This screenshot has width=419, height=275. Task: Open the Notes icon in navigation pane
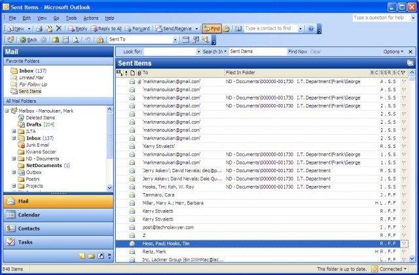click(82, 256)
